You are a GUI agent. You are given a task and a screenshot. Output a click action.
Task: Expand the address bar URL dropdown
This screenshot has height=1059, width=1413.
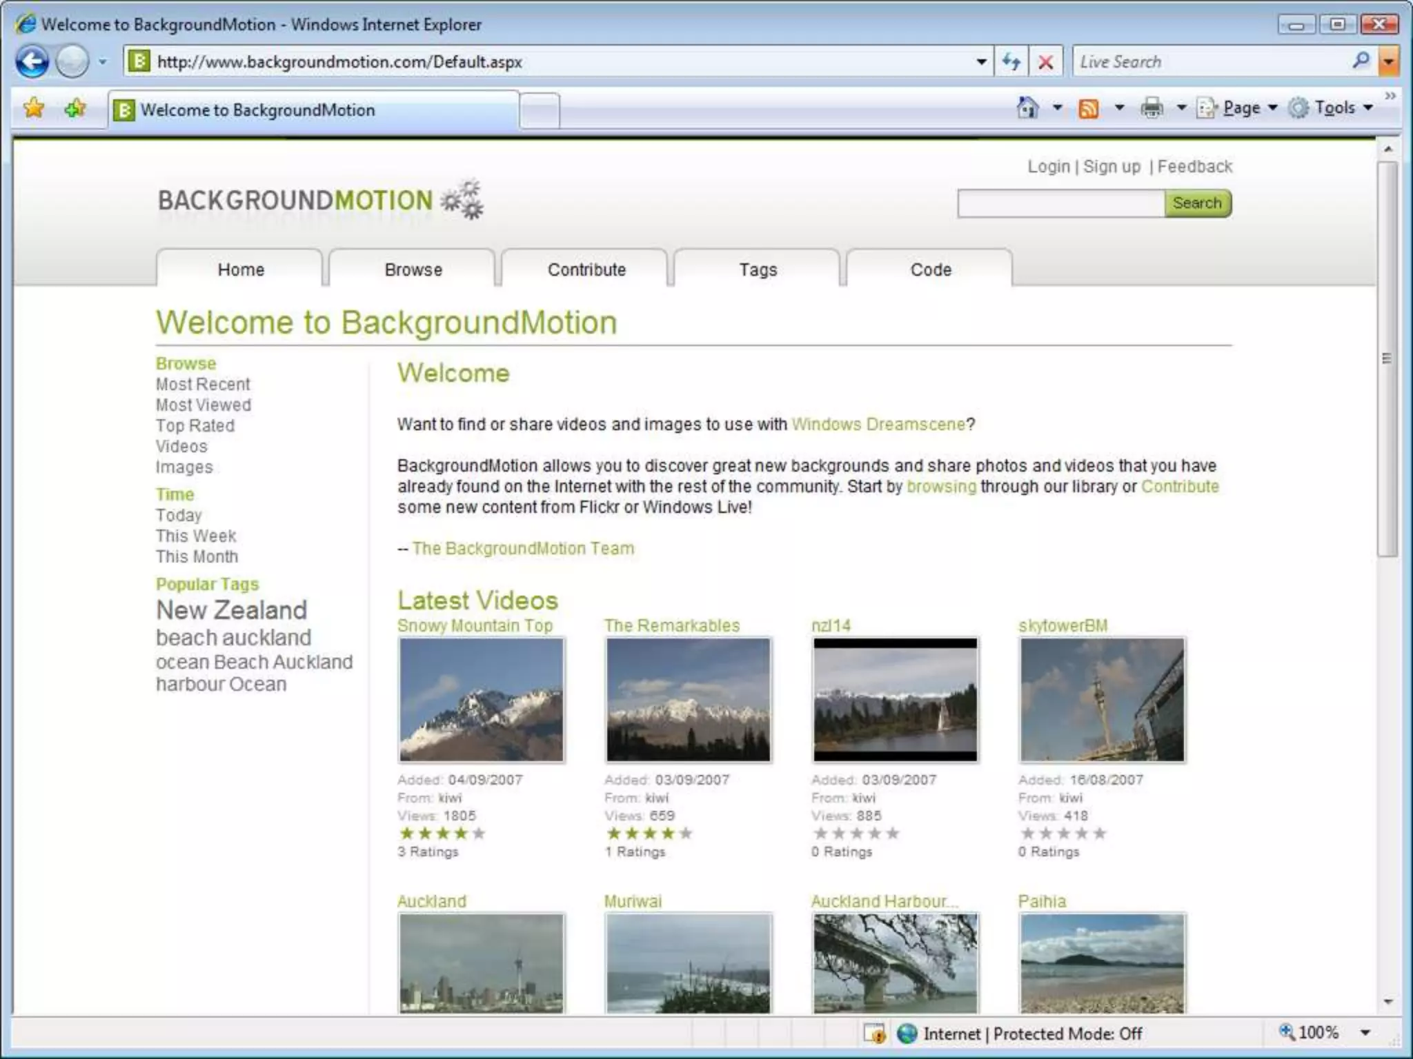tap(981, 62)
